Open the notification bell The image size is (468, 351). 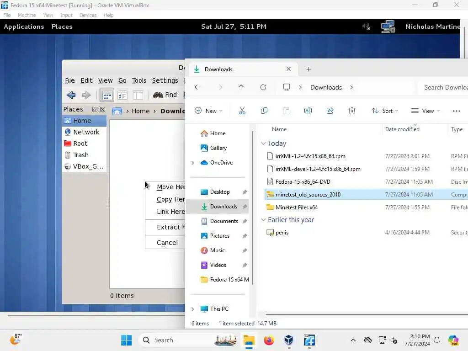(437, 340)
